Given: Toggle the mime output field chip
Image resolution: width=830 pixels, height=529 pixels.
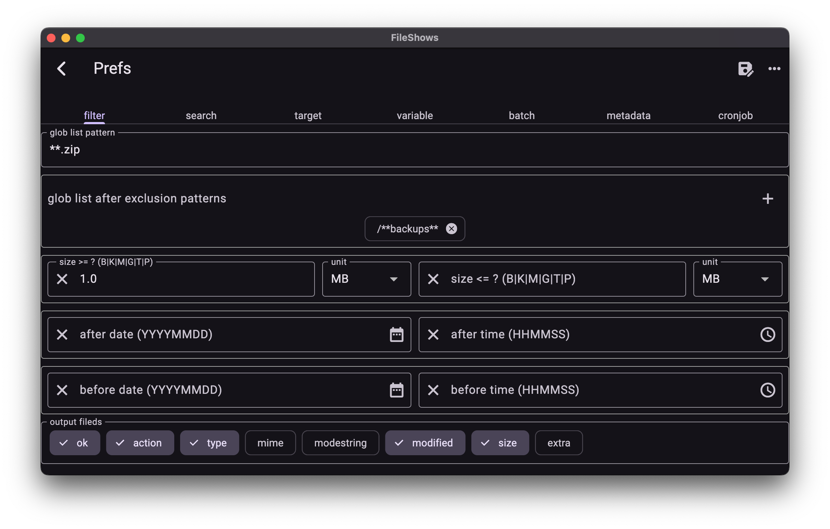Looking at the screenshot, I should (x=270, y=443).
